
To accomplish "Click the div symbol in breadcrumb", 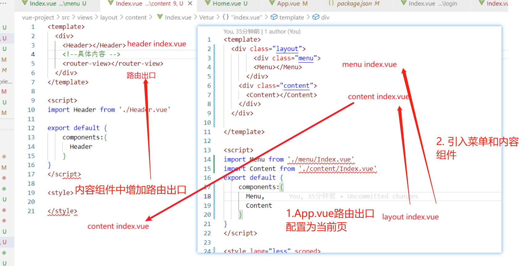I will click(x=325, y=18).
